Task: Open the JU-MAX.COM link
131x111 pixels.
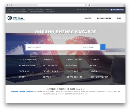Action: 51,11
